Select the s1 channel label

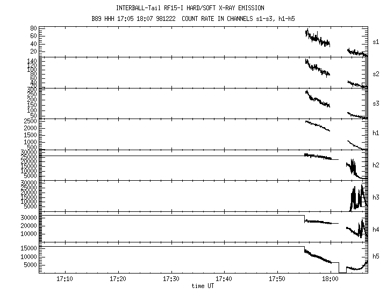pyautogui.click(x=377, y=41)
